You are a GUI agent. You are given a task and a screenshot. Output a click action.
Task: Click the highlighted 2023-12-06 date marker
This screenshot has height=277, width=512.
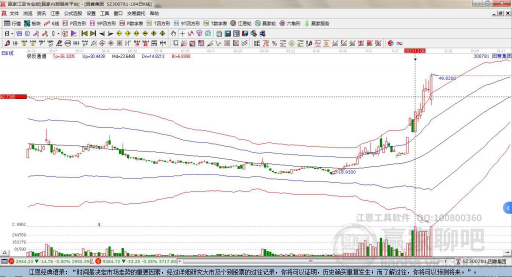coord(414,51)
